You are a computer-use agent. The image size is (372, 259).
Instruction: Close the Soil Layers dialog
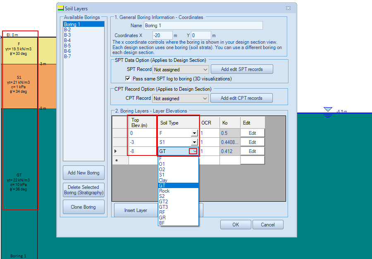288,8
